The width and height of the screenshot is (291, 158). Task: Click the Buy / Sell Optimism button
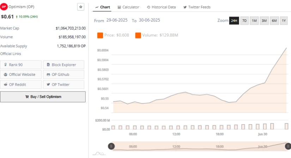[43, 97]
